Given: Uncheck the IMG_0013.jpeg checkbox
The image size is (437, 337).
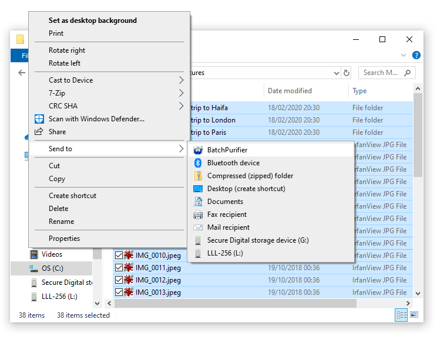Looking at the screenshot, I should [119, 292].
